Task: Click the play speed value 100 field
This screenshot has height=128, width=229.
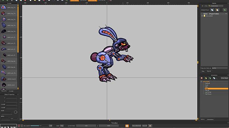Action: pyautogui.click(x=50, y=126)
